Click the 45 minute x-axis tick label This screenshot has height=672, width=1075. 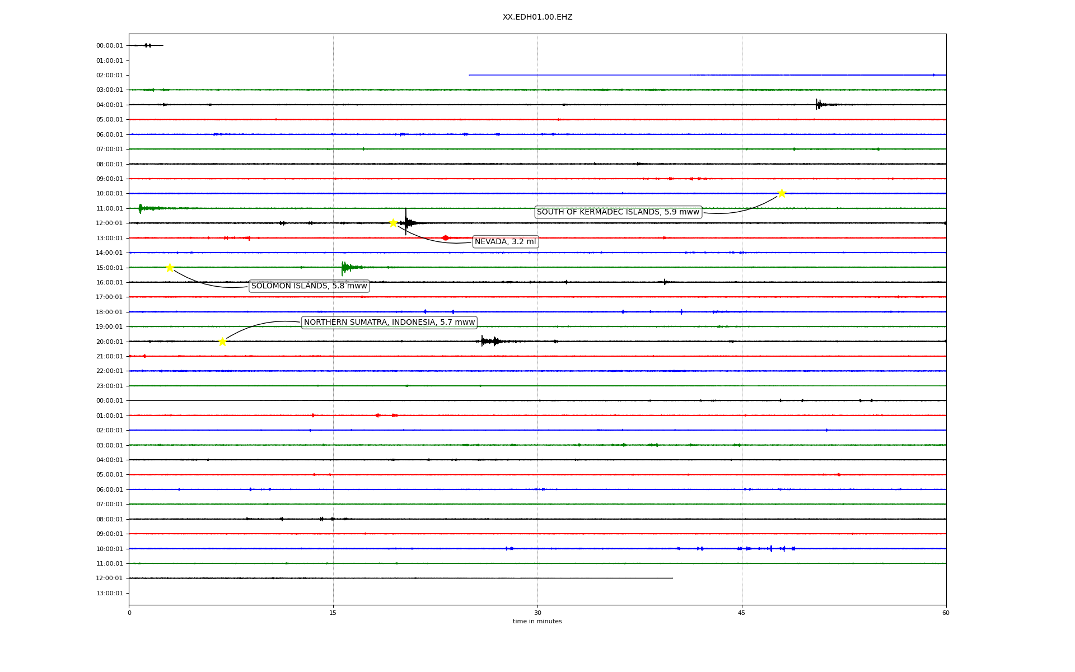coord(741,613)
